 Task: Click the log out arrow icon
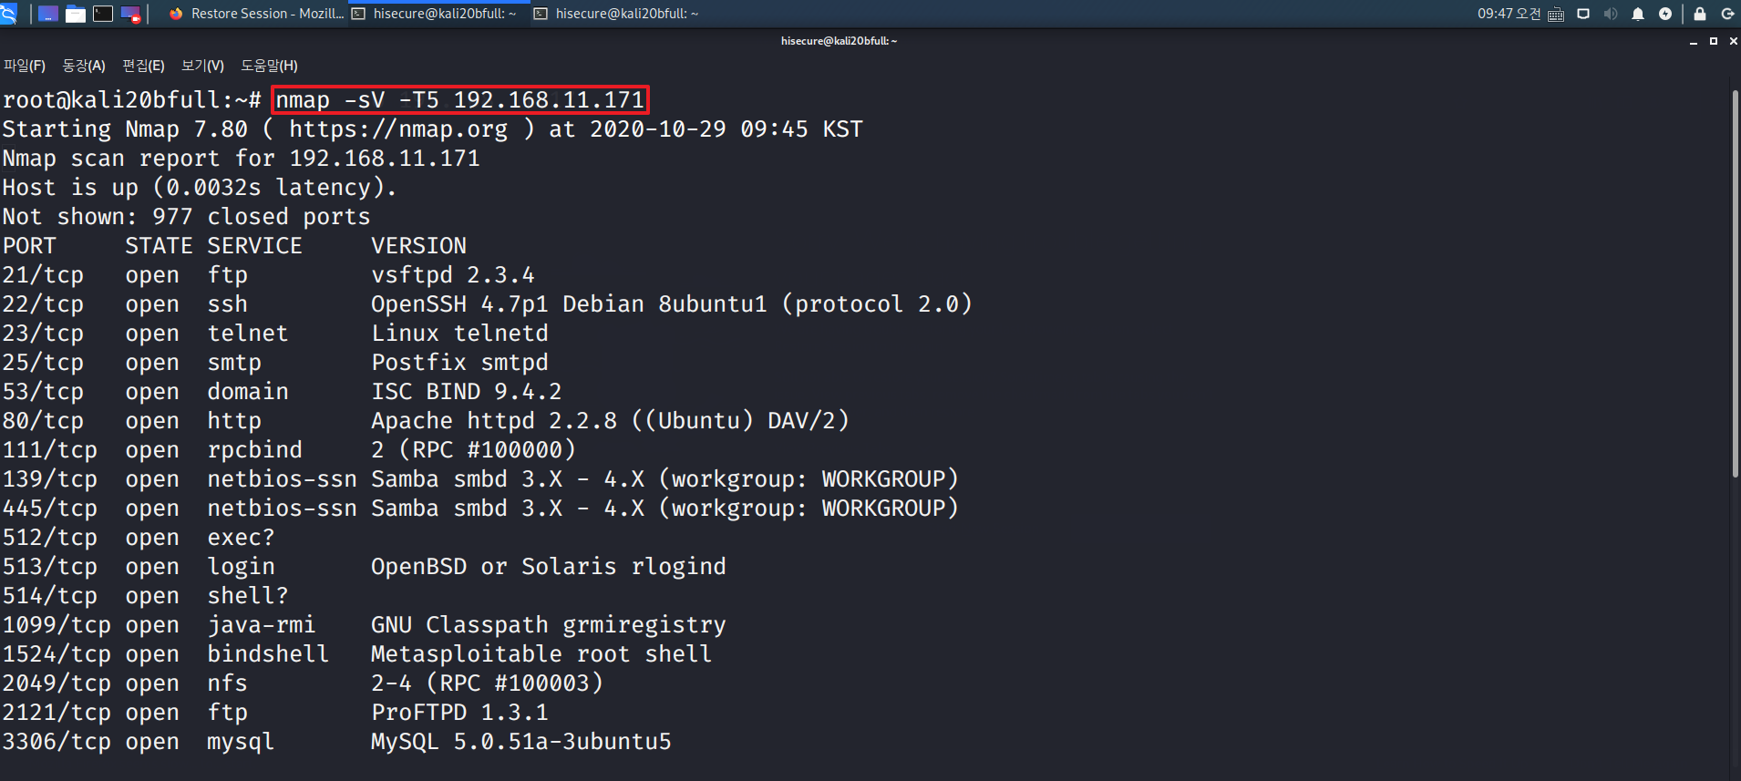pyautogui.click(x=1726, y=14)
